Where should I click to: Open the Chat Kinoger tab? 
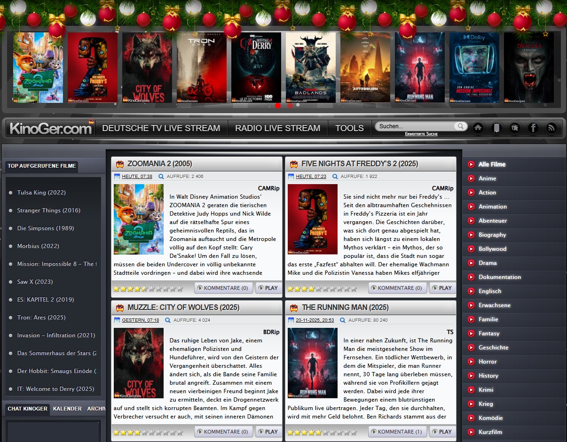[x=27, y=409]
